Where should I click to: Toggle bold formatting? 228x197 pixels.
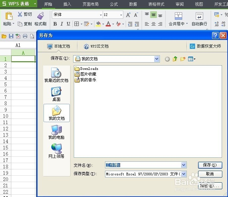coord(55,24)
